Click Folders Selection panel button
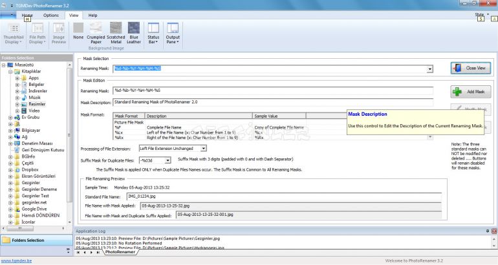Viewport: 498px width, 265px height. tap(36, 240)
